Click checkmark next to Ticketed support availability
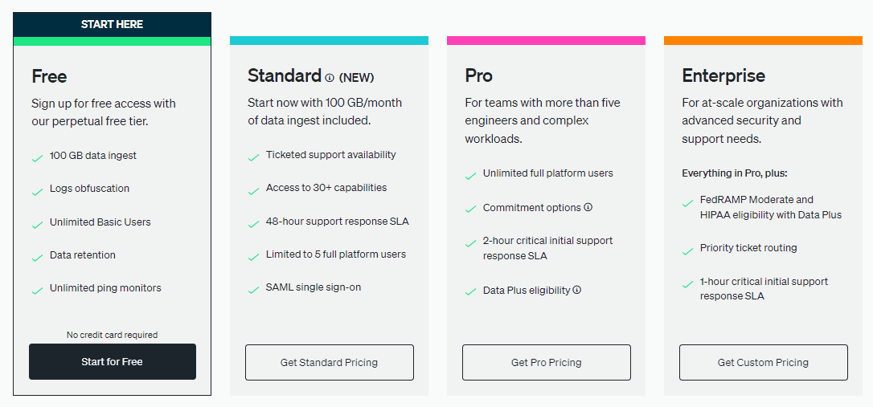The width and height of the screenshot is (873, 407). (x=253, y=158)
